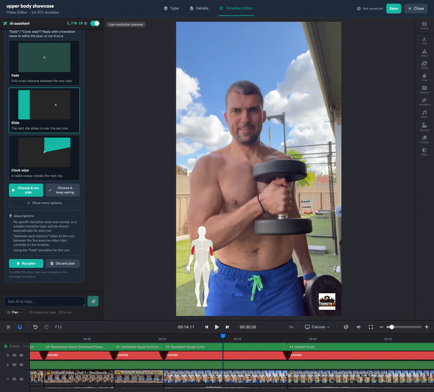Turn off the AI assistant toggle
This screenshot has width=434, height=392.
95,23
